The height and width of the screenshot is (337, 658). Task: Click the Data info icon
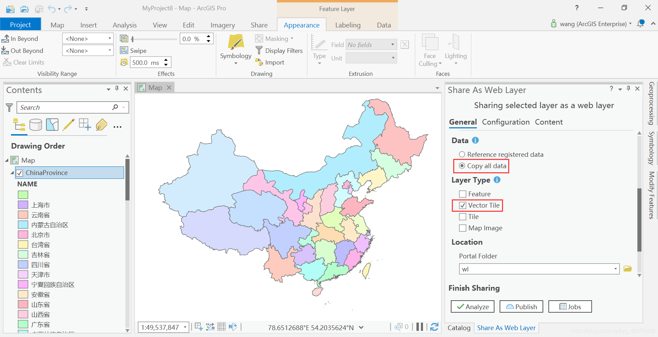(x=475, y=140)
